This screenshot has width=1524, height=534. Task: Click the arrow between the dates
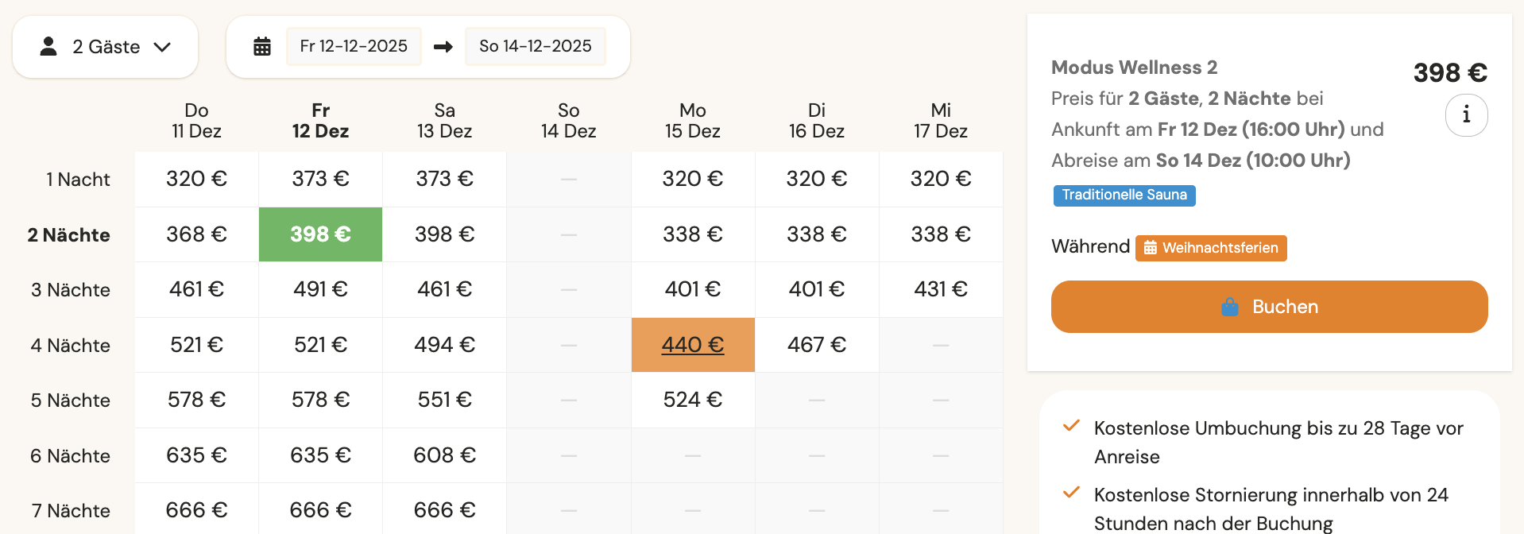[x=443, y=47]
